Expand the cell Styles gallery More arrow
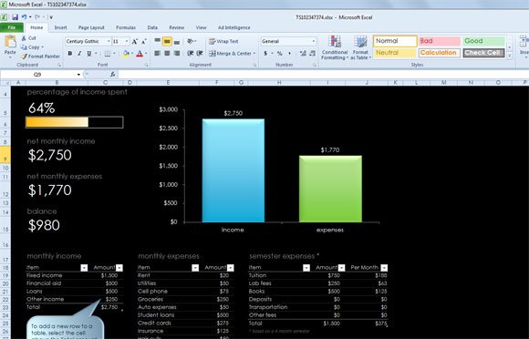 pyautogui.click(x=510, y=56)
